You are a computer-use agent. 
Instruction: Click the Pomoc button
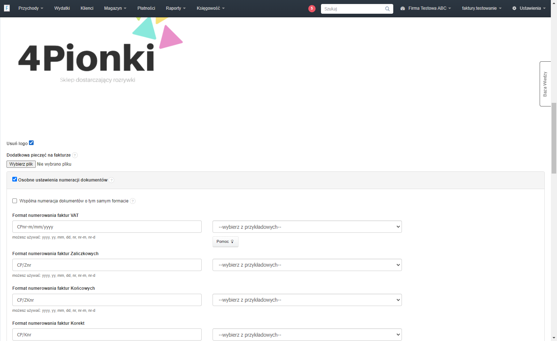[x=225, y=242]
